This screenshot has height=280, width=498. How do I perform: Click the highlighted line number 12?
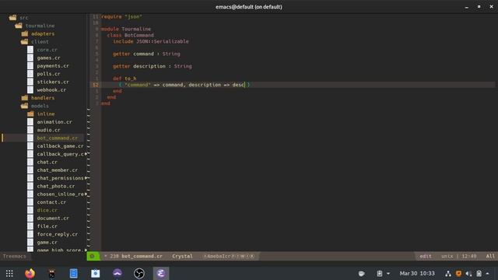[95, 85]
